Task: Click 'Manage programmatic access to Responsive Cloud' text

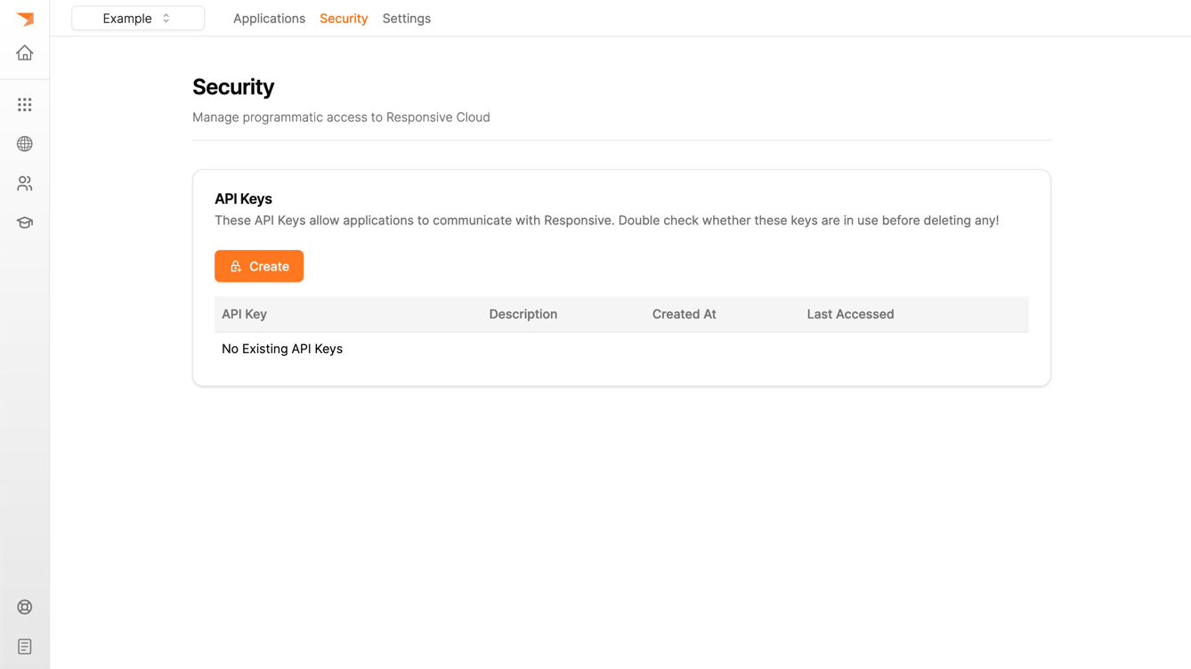Action: pos(341,117)
